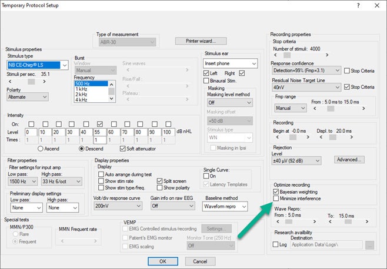Toggle Residual Noise Stop Criteria checkbox

coord(347,87)
